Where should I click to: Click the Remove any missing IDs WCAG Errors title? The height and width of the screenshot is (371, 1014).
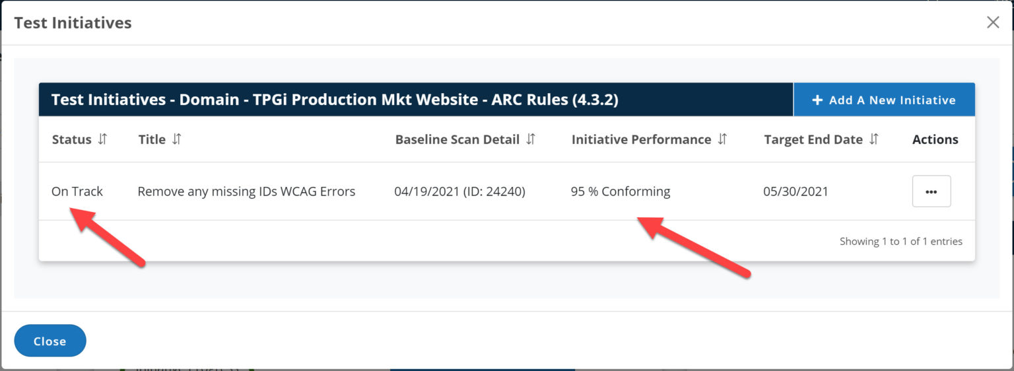point(246,191)
